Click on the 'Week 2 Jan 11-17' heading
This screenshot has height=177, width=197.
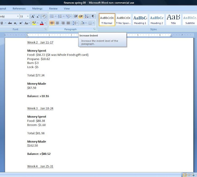tap(40, 42)
